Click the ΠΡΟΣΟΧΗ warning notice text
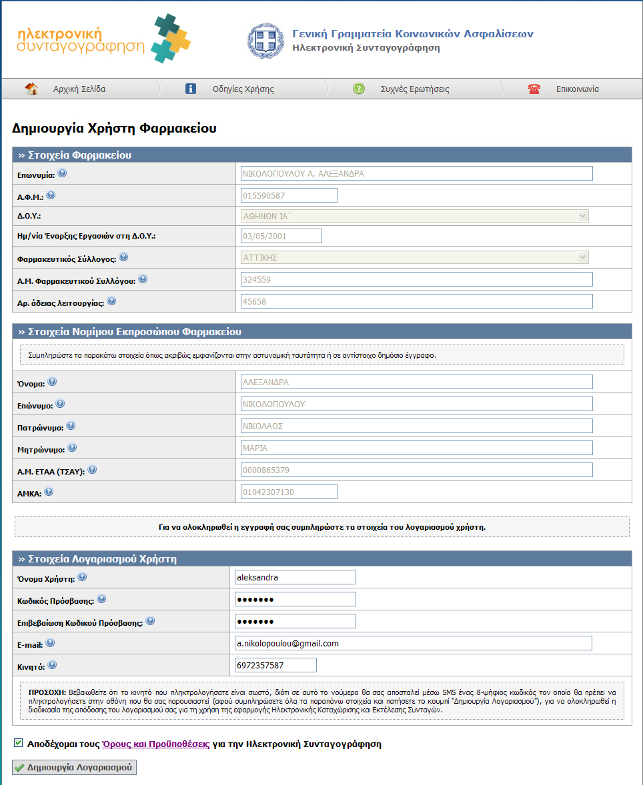 click(322, 701)
